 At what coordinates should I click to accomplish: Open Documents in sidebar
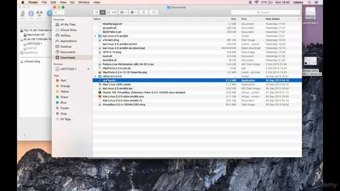tap(67, 52)
